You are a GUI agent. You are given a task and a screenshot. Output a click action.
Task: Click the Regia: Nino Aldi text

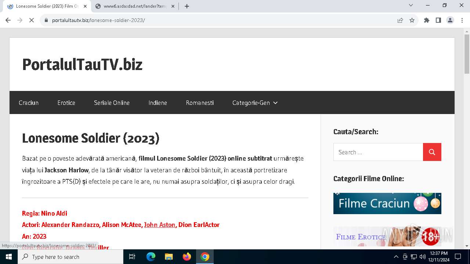coord(44,213)
